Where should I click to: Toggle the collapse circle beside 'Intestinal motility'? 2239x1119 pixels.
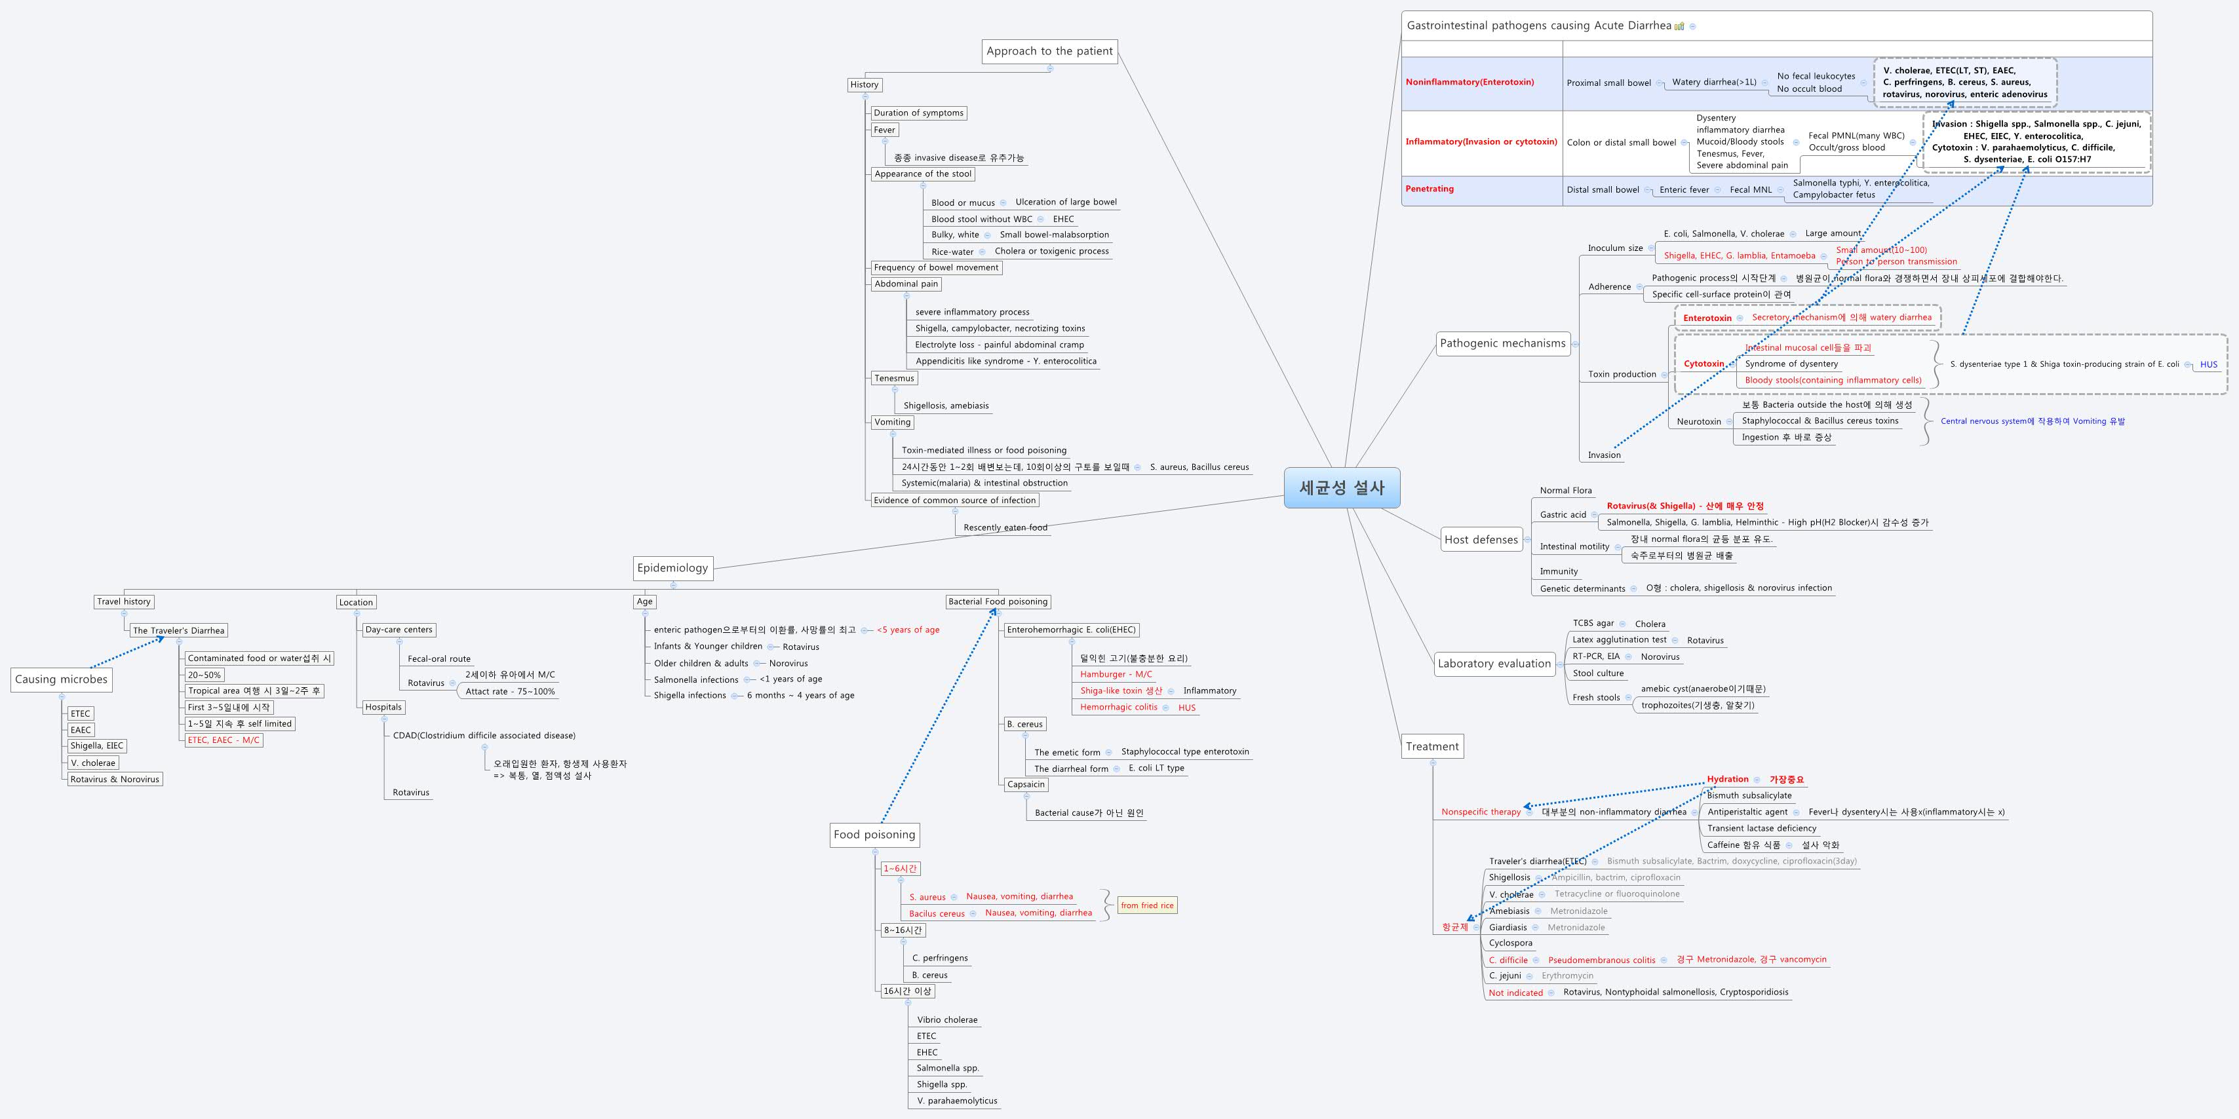click(1618, 547)
